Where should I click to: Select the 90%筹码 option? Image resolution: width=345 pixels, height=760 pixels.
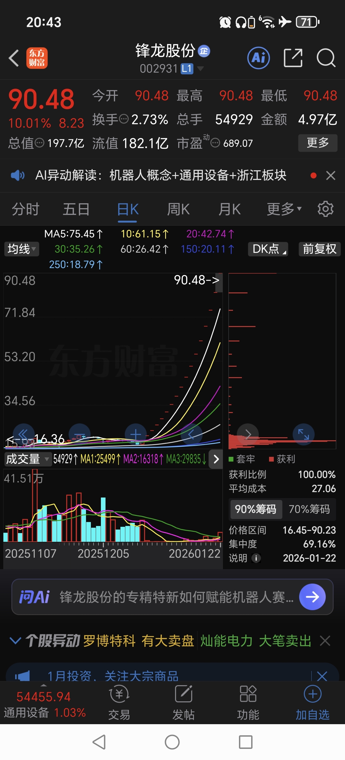256,509
